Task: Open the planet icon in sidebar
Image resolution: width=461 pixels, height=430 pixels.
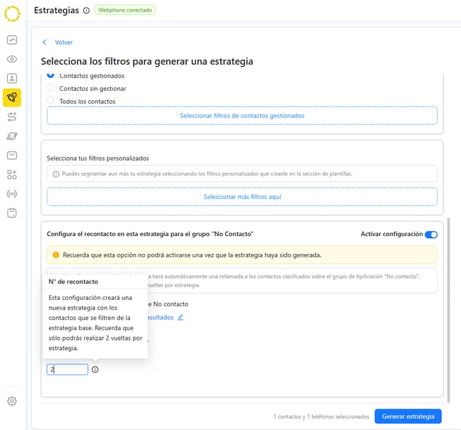Action: [x=12, y=136]
